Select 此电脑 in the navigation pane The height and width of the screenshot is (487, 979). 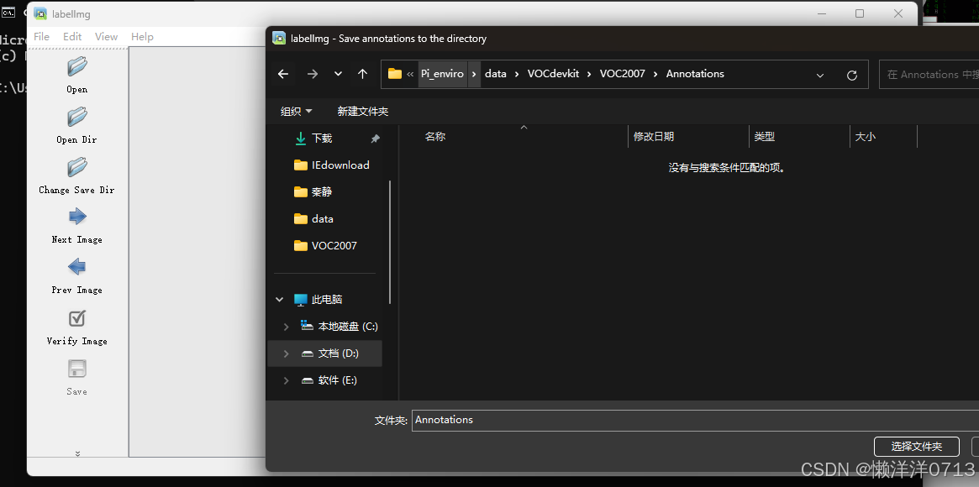point(327,300)
